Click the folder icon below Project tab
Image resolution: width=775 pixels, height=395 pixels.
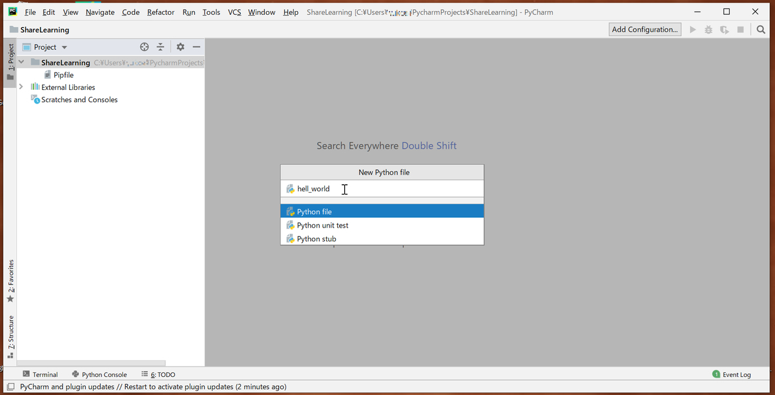pos(10,78)
